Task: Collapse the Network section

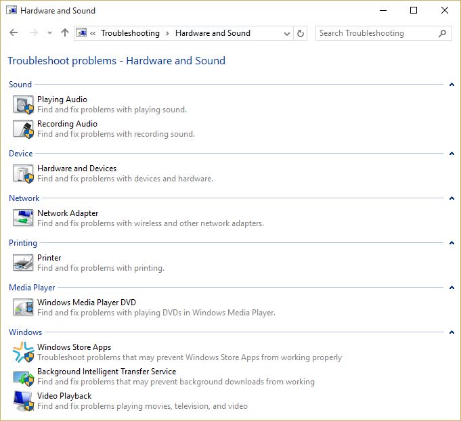Action: click(x=452, y=198)
